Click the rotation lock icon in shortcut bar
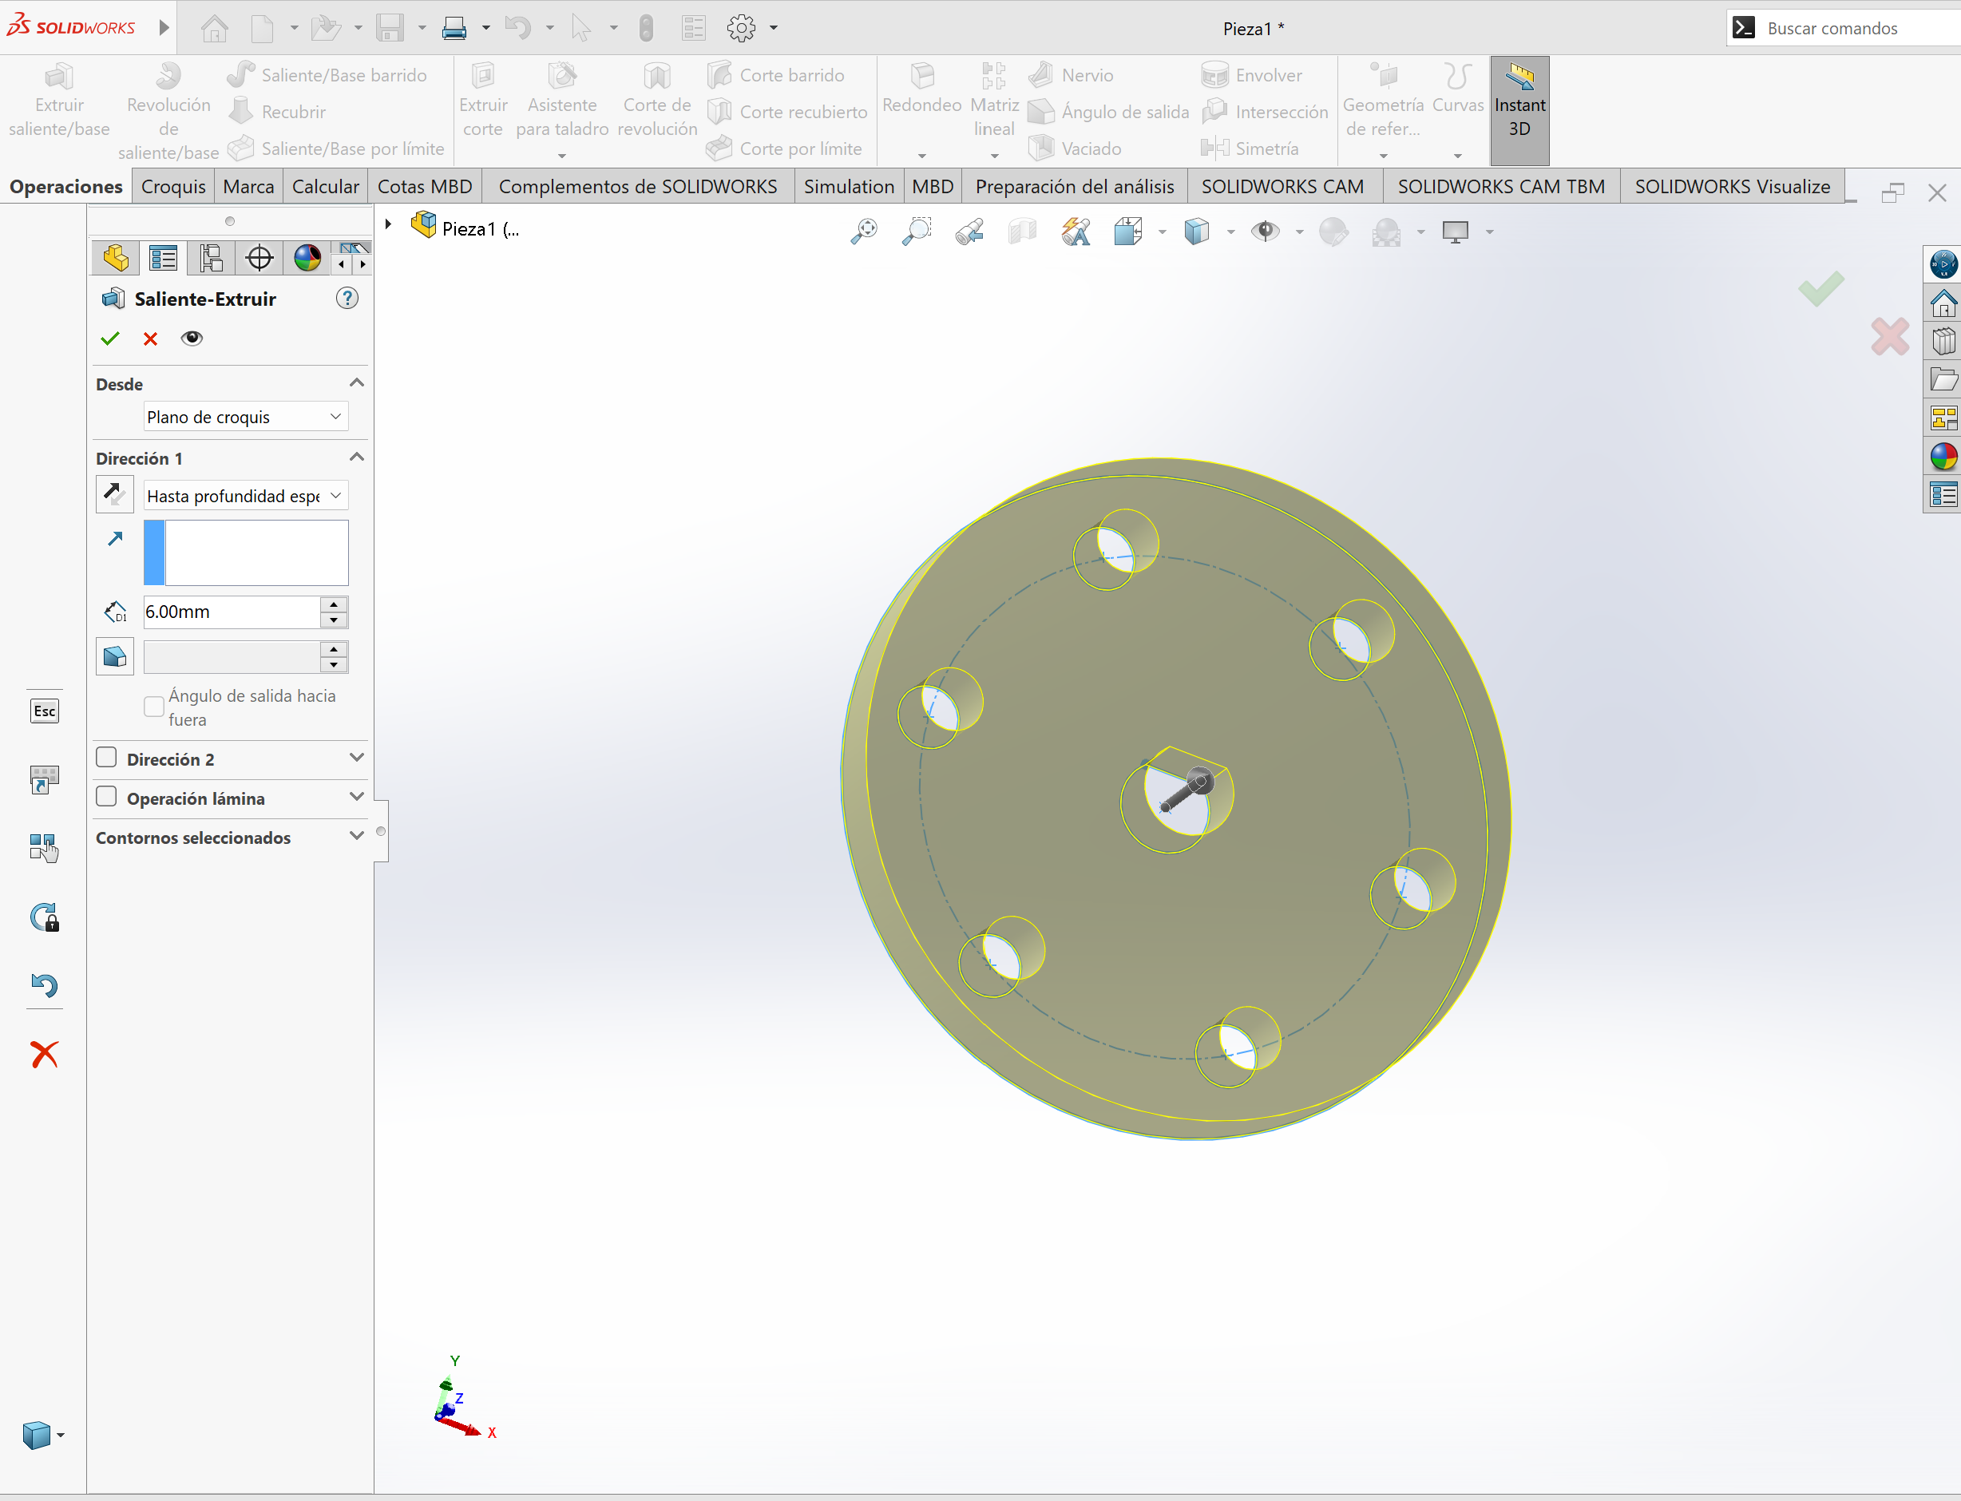 click(45, 917)
